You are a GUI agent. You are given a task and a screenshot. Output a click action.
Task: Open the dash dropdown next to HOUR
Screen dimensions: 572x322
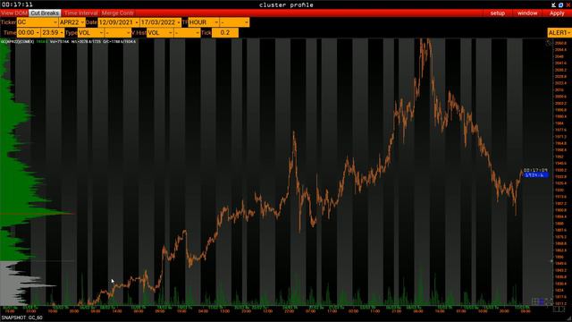coord(234,22)
